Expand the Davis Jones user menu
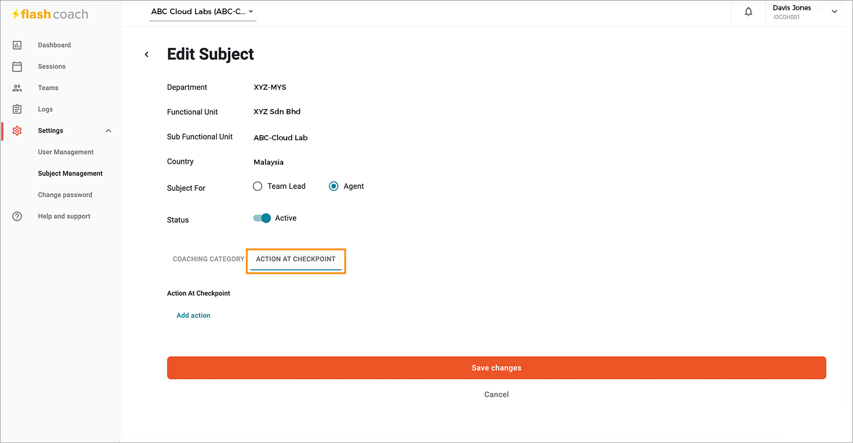The height and width of the screenshot is (443, 853). pyautogui.click(x=834, y=11)
